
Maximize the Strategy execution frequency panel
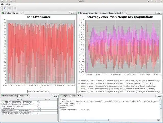(x=159, y=13)
